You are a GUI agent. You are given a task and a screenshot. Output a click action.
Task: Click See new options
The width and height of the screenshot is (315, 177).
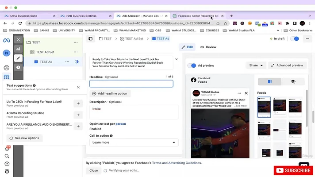(24, 138)
